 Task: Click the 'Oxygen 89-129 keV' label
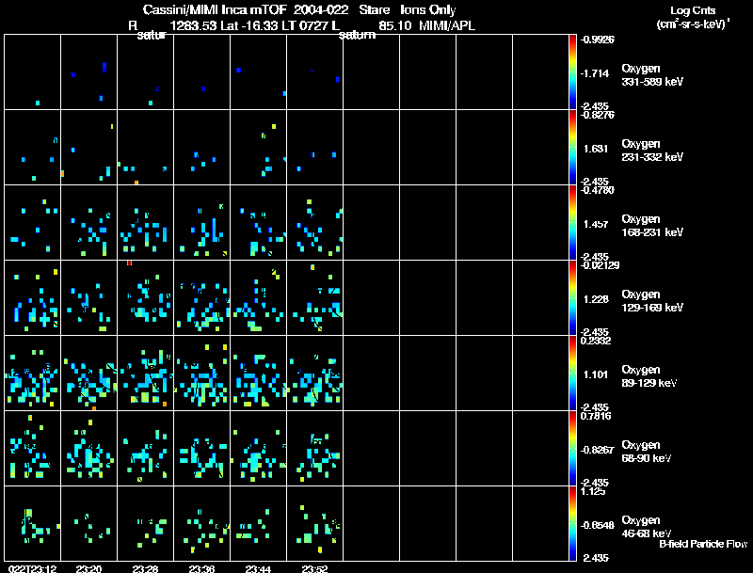(x=649, y=376)
